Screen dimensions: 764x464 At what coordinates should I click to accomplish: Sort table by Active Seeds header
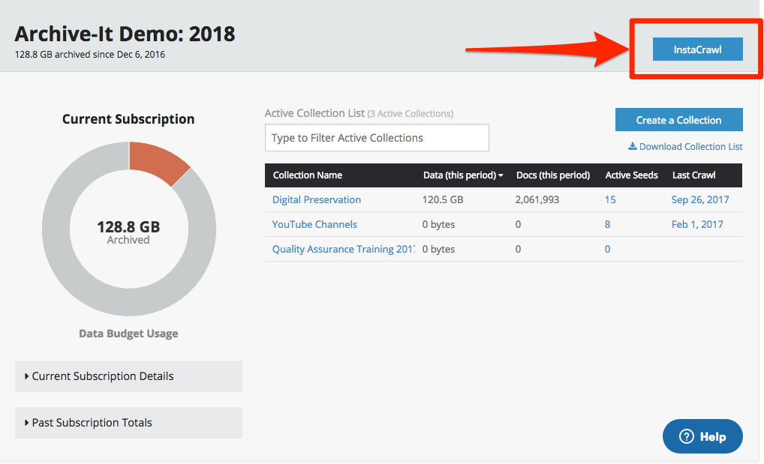631,175
